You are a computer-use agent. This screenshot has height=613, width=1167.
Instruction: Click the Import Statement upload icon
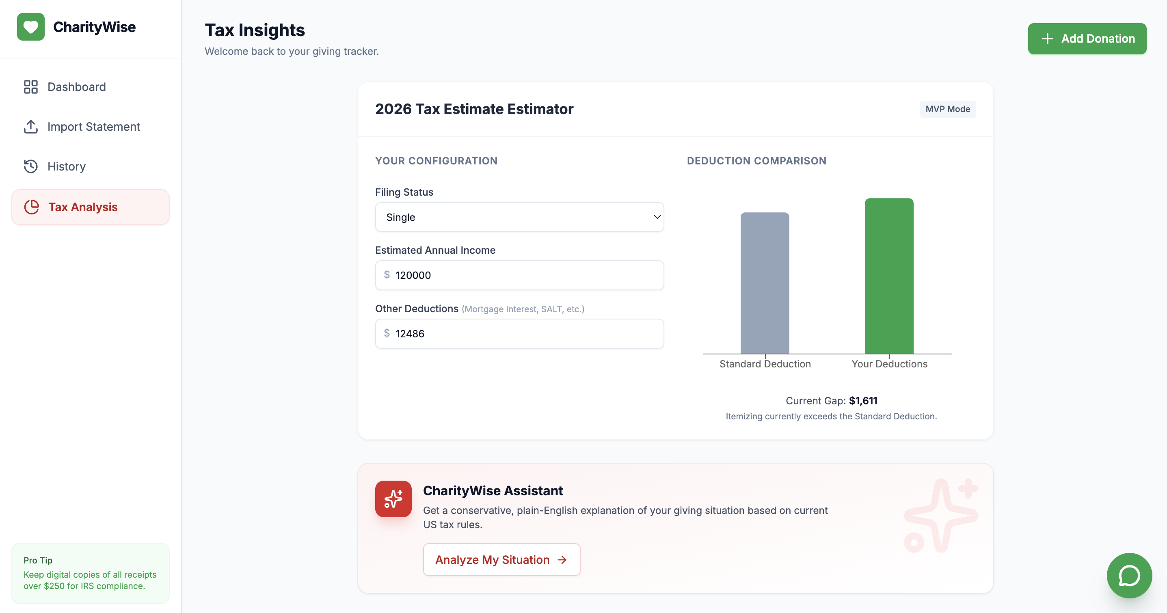31,126
